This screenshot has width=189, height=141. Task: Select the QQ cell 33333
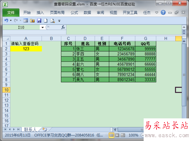146,80
